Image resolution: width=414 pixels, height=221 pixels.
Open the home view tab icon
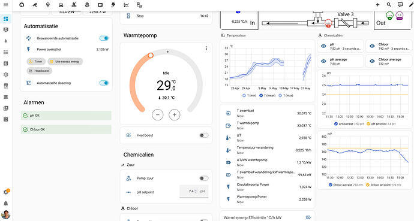click(22, 5)
